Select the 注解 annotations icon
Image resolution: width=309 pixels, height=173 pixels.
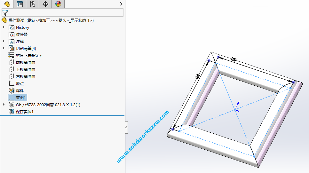12,42
